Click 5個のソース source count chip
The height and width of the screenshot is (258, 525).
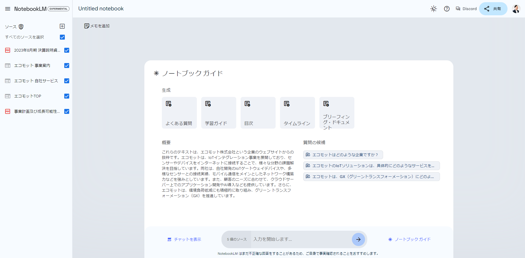(x=237, y=239)
